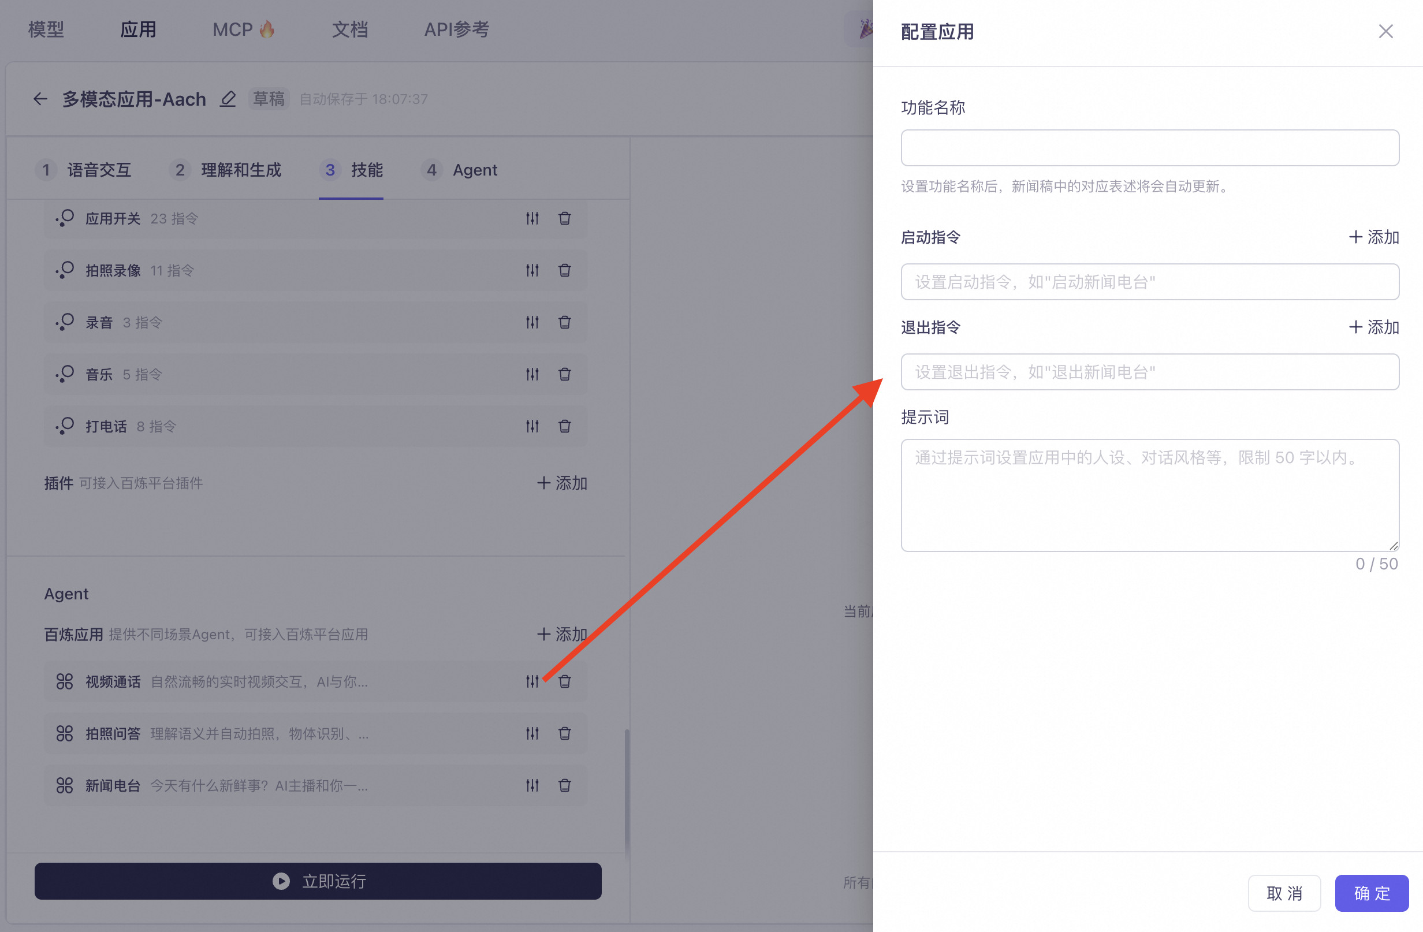The height and width of the screenshot is (932, 1423).
Task: Open settings for 音乐 skill
Action: pos(532,374)
